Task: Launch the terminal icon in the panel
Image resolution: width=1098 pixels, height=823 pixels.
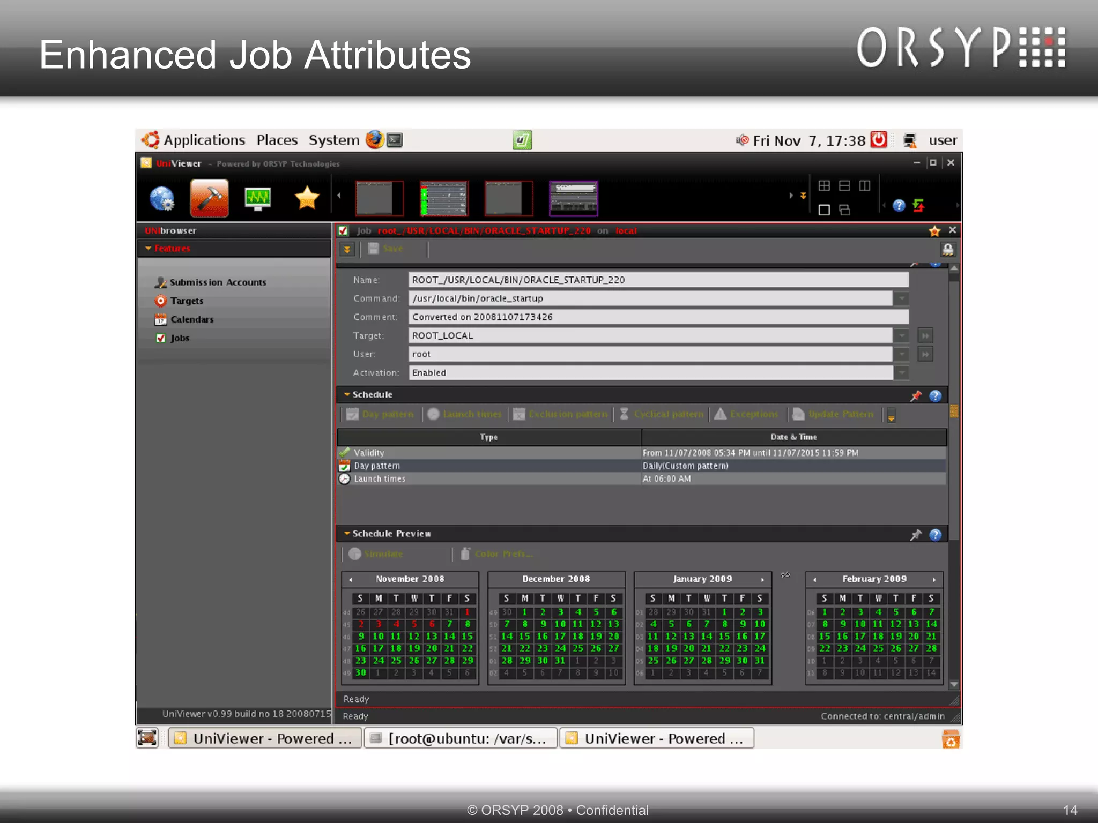Action: pos(395,140)
